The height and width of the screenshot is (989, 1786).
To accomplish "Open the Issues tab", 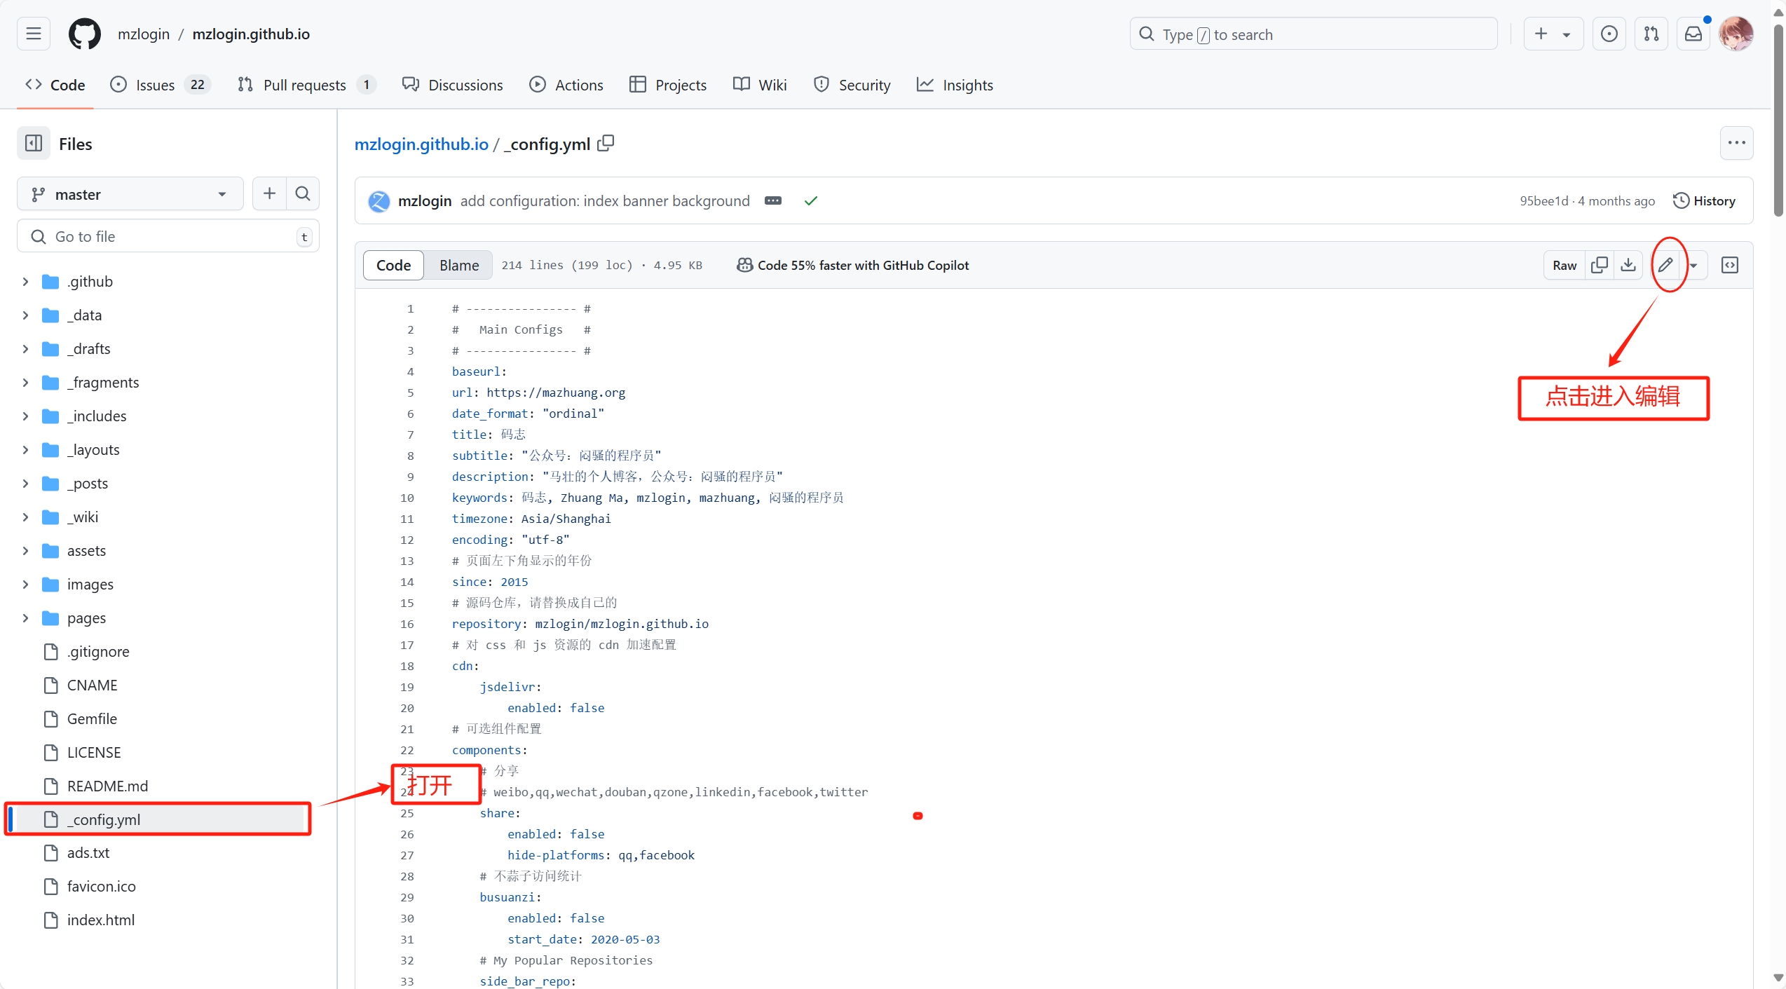I will point(161,85).
